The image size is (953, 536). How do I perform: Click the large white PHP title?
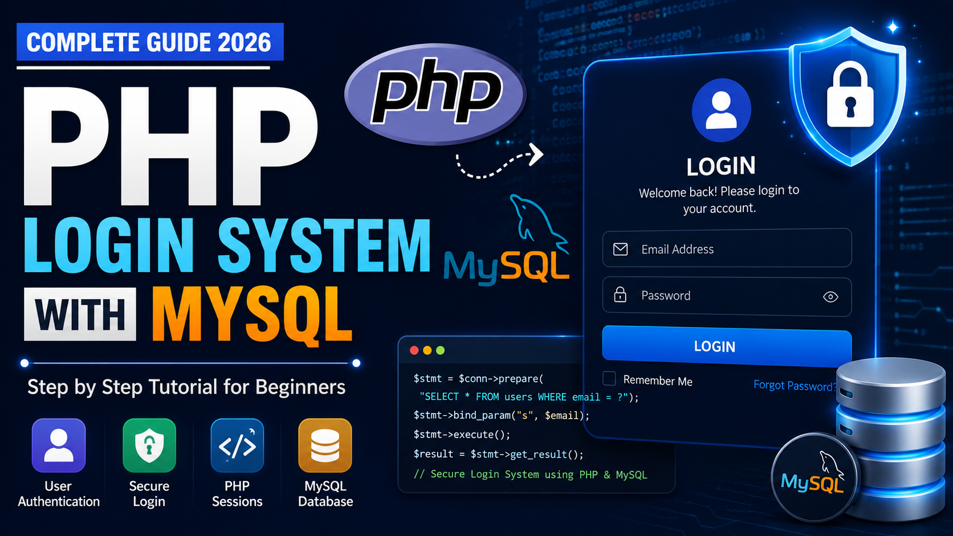pos(170,146)
